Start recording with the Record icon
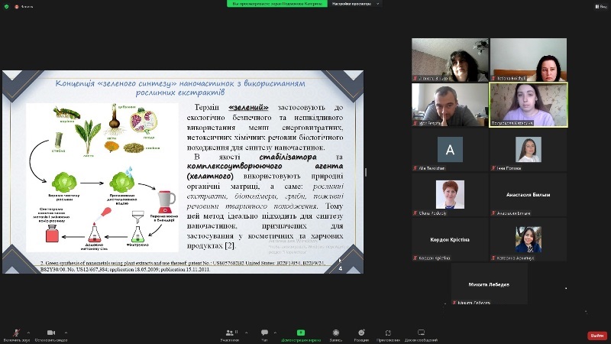This screenshot has height=344, width=611. (x=336, y=333)
